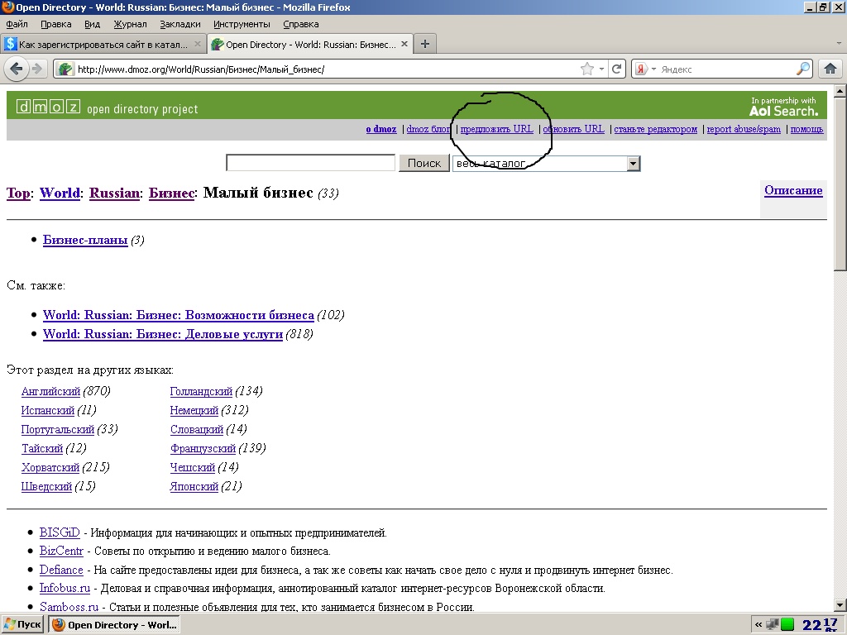Click the dmoz logo in the green header
The height and width of the screenshot is (635, 847).
pos(49,107)
